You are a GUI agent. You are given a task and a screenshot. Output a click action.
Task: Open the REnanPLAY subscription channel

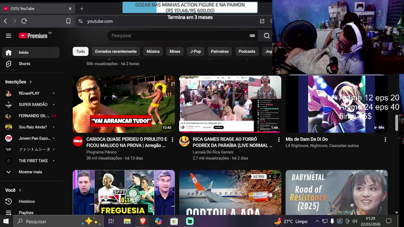point(30,93)
